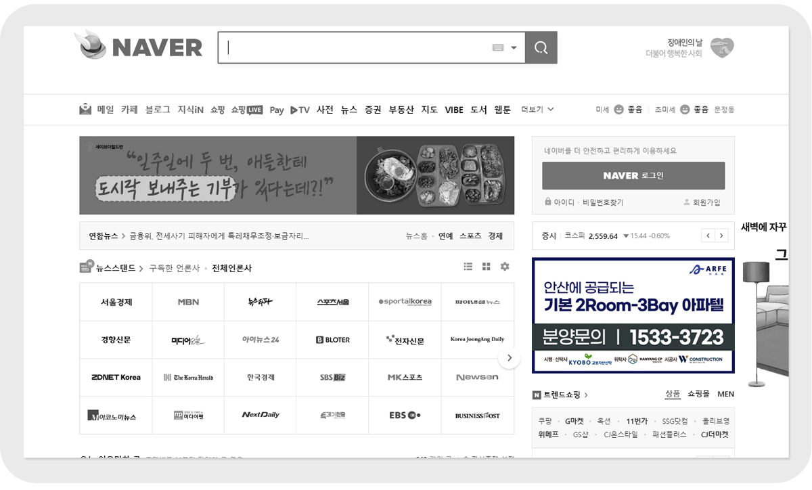Open the ZDNET Korea press logo
Viewport: 812px width, 490px height.
[x=116, y=377]
